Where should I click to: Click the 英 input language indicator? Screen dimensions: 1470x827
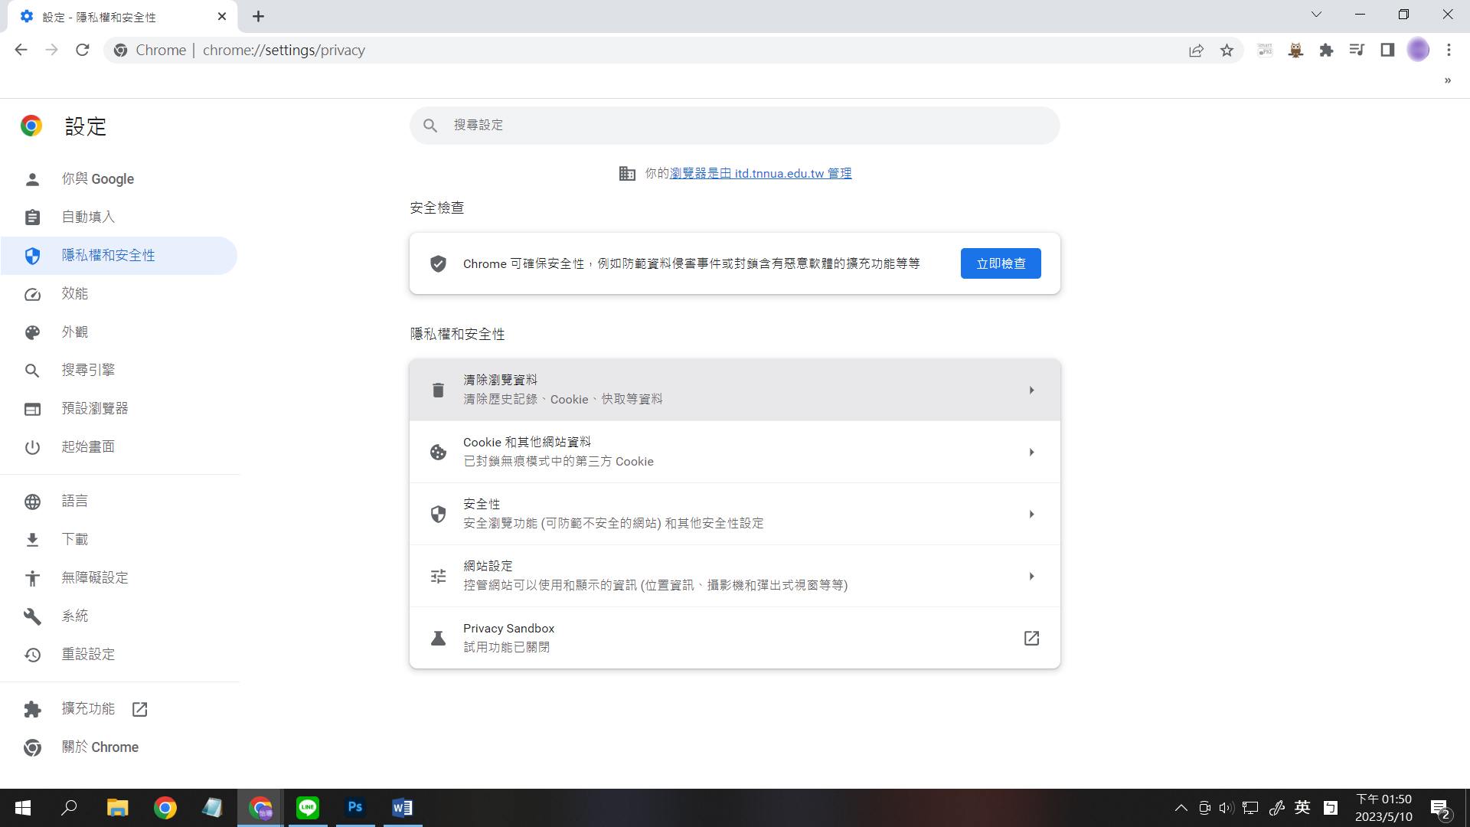pos(1302,808)
